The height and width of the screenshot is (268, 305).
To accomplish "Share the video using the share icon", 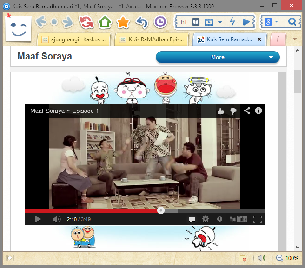I will click(x=247, y=111).
